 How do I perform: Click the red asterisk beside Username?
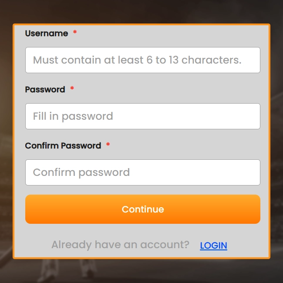pyautogui.click(x=75, y=33)
